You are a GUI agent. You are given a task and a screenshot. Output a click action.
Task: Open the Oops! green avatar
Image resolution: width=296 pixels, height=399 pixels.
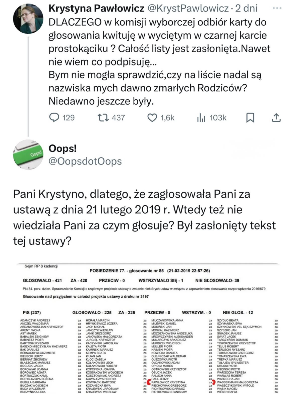(x=28, y=154)
